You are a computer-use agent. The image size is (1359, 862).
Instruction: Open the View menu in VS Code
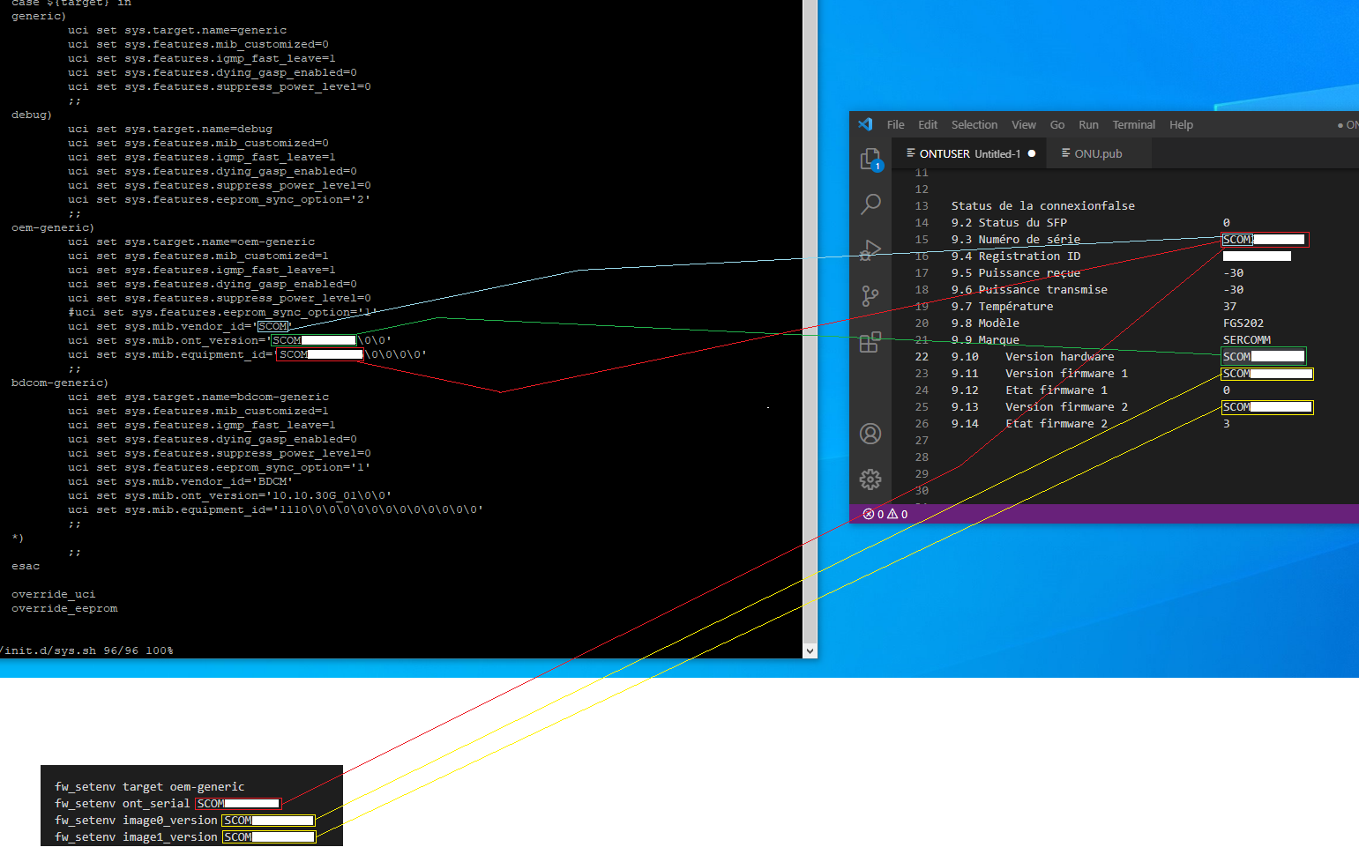1024,125
